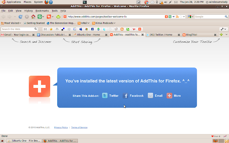Click the Reload page button
The height and width of the screenshot is (143, 229).
pos(20,17)
